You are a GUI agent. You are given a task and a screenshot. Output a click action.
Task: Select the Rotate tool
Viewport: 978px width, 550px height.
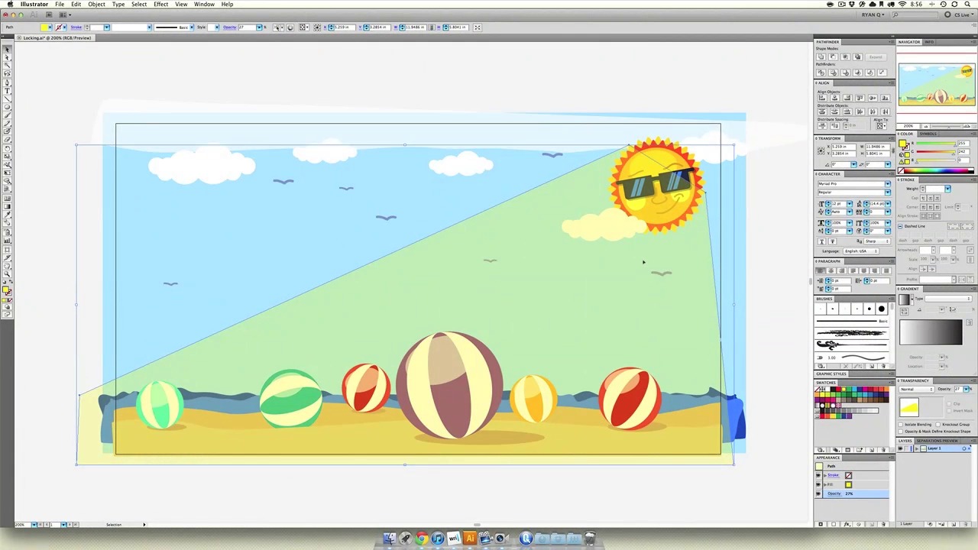tap(8, 148)
